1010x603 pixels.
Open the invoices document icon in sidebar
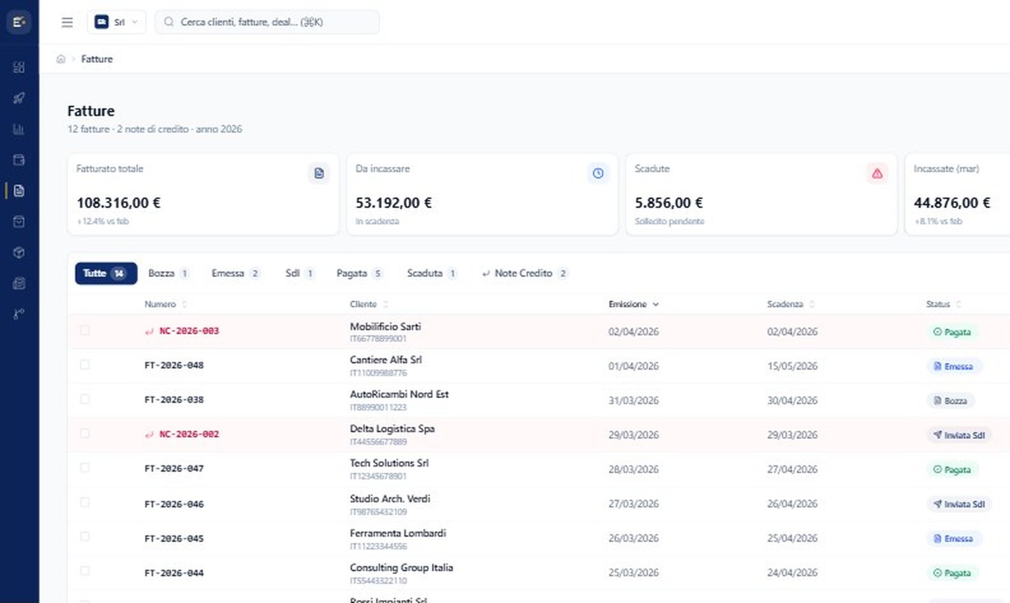pos(18,191)
